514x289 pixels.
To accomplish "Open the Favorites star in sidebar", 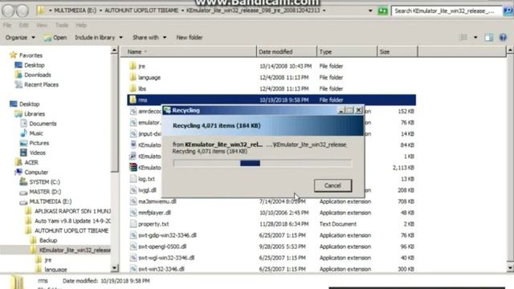I will coord(14,55).
